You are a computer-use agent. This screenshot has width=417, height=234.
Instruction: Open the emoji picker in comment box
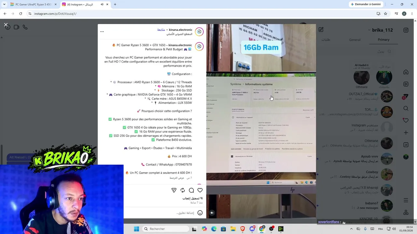click(200, 213)
